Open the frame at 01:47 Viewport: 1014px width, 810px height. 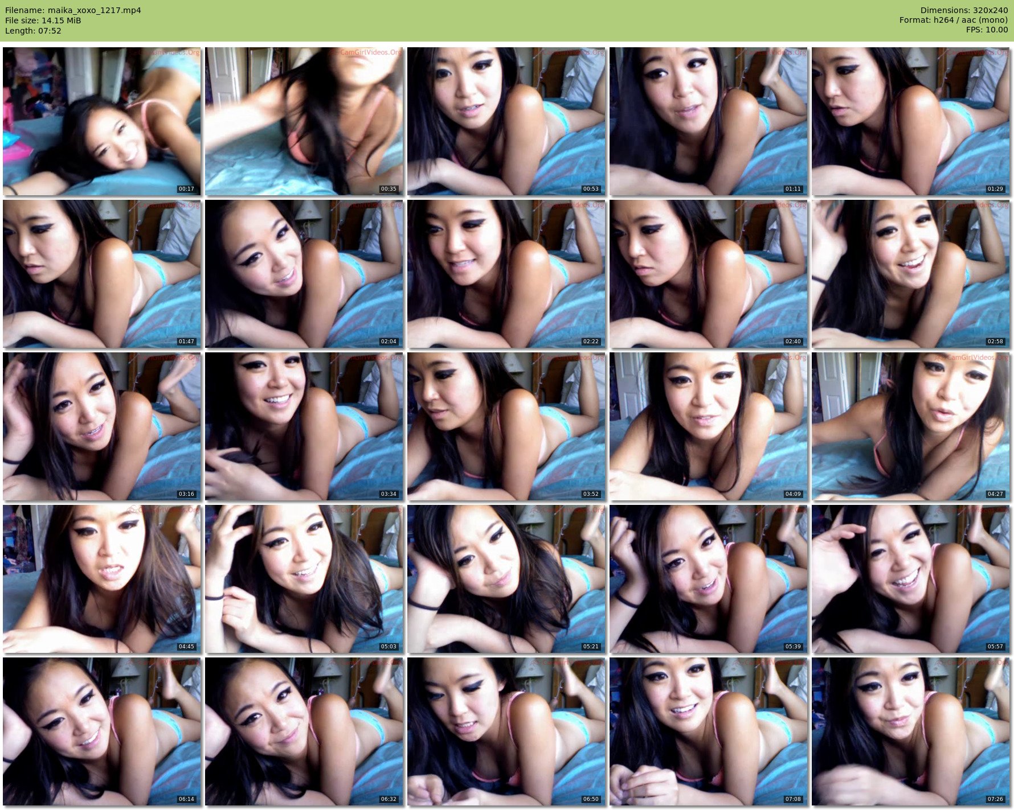click(x=101, y=274)
